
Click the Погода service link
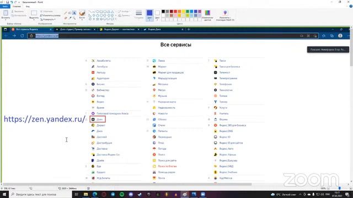pyautogui.click(x=162, y=148)
